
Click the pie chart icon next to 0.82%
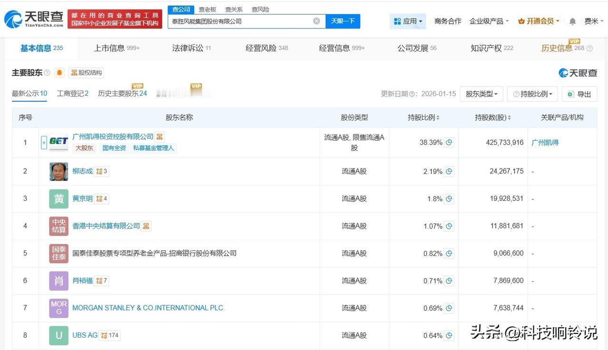point(449,254)
